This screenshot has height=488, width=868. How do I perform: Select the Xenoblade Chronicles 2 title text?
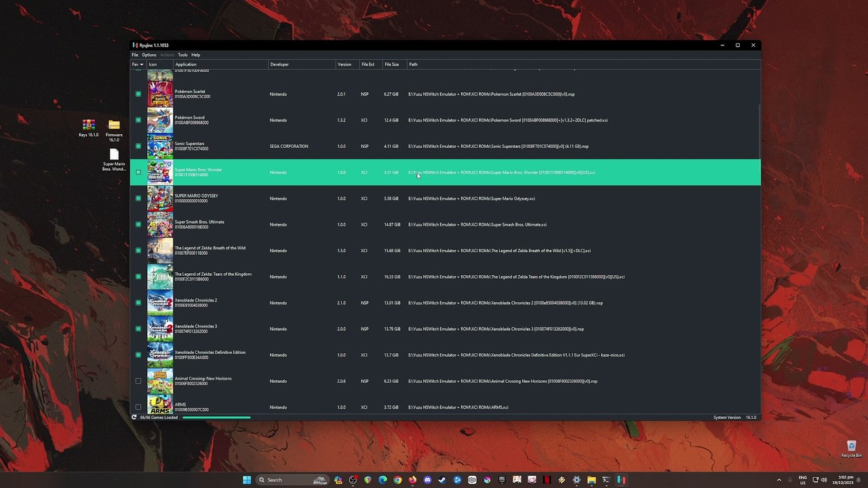pyautogui.click(x=196, y=300)
